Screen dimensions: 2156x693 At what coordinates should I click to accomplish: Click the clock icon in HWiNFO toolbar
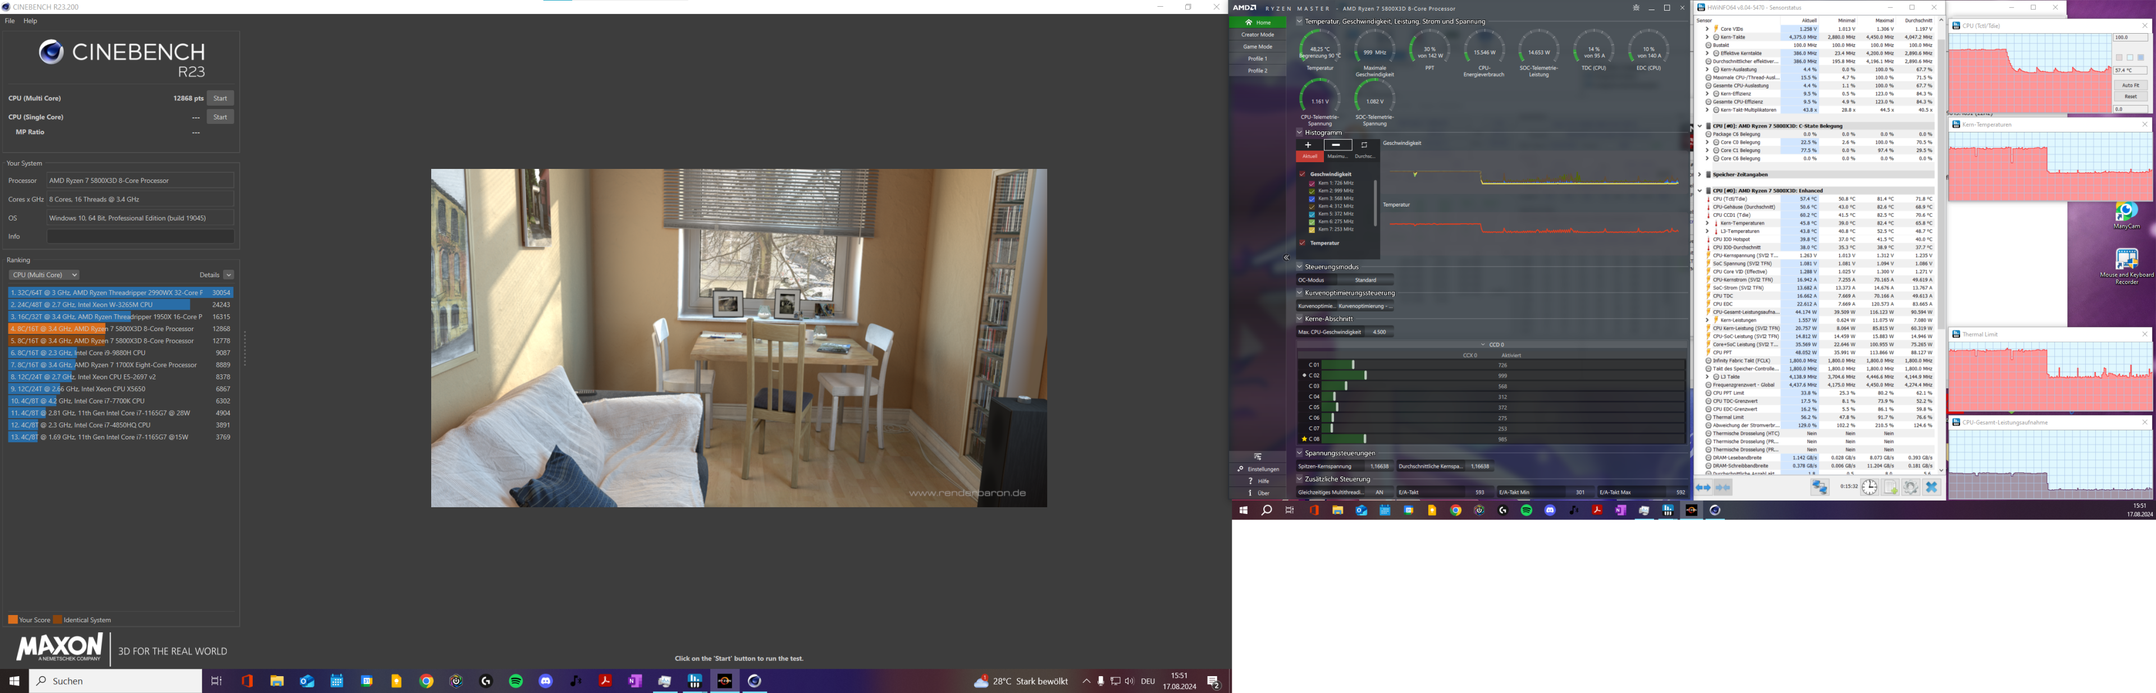point(1869,488)
